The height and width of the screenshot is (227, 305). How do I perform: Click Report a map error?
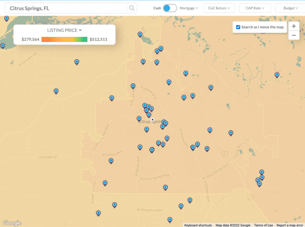pyautogui.click(x=290, y=225)
